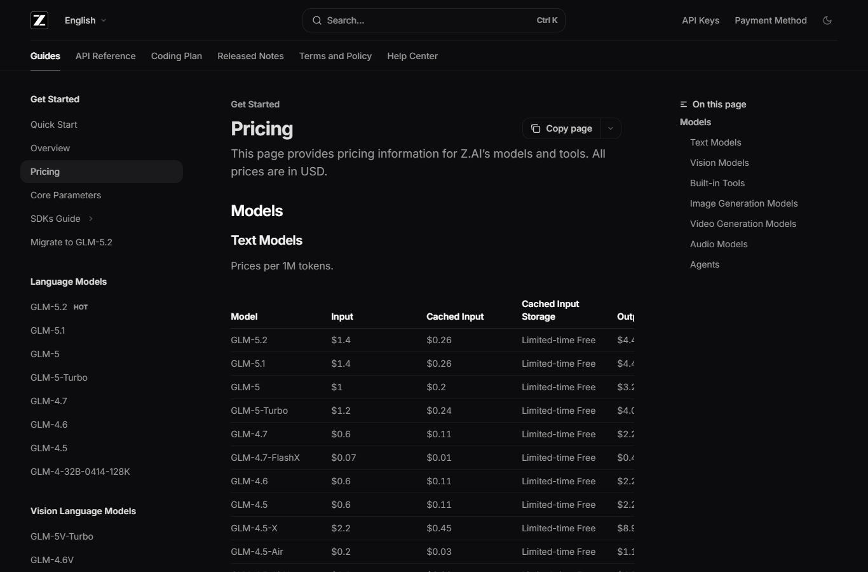Jump to Agents section
The image size is (868, 572).
[x=705, y=264]
